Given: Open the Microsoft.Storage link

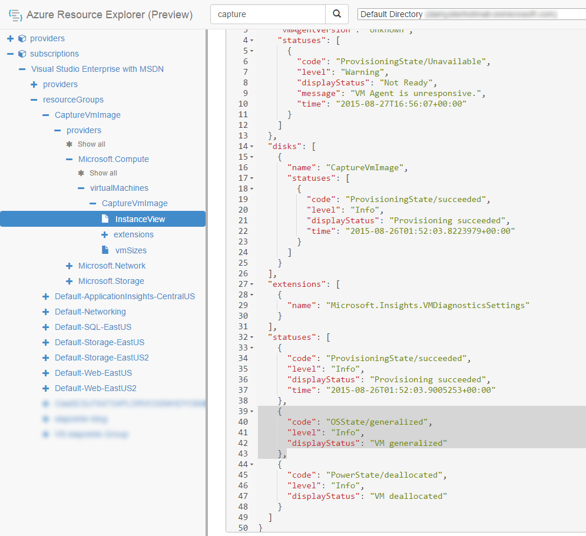Looking at the screenshot, I should coord(111,281).
